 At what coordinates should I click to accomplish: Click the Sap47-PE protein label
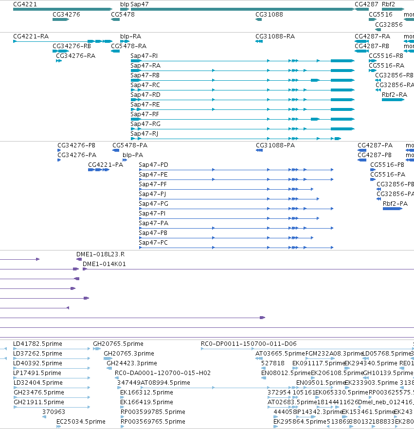click(153, 175)
